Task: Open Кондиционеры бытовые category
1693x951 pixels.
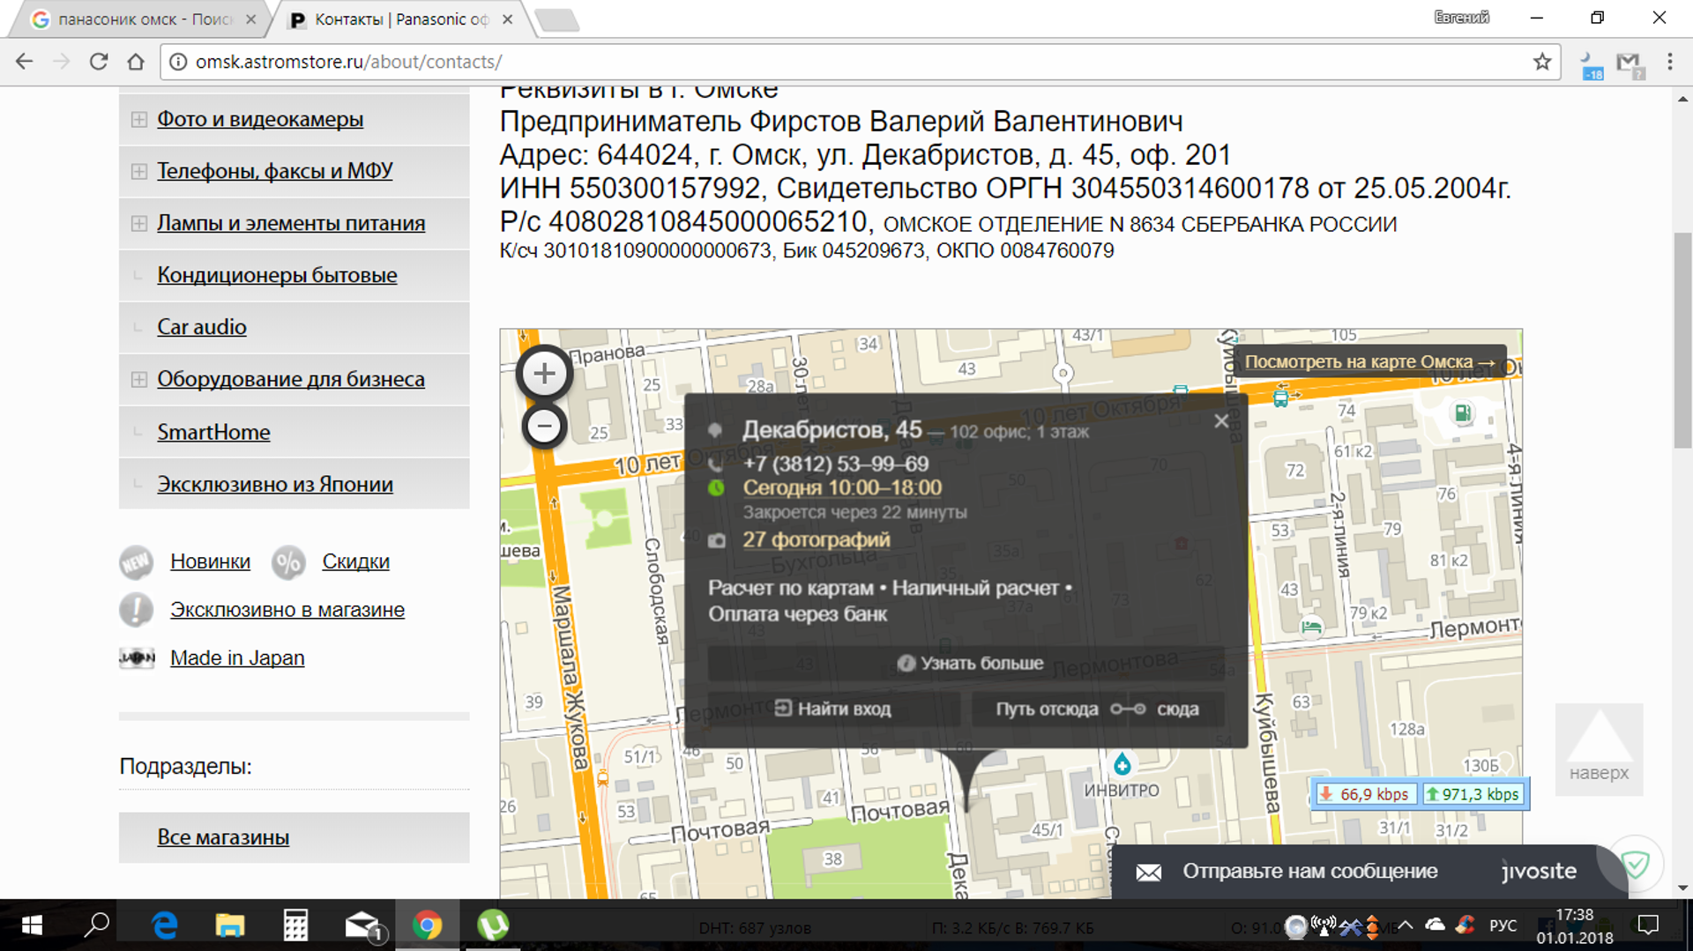Action: [x=277, y=275]
